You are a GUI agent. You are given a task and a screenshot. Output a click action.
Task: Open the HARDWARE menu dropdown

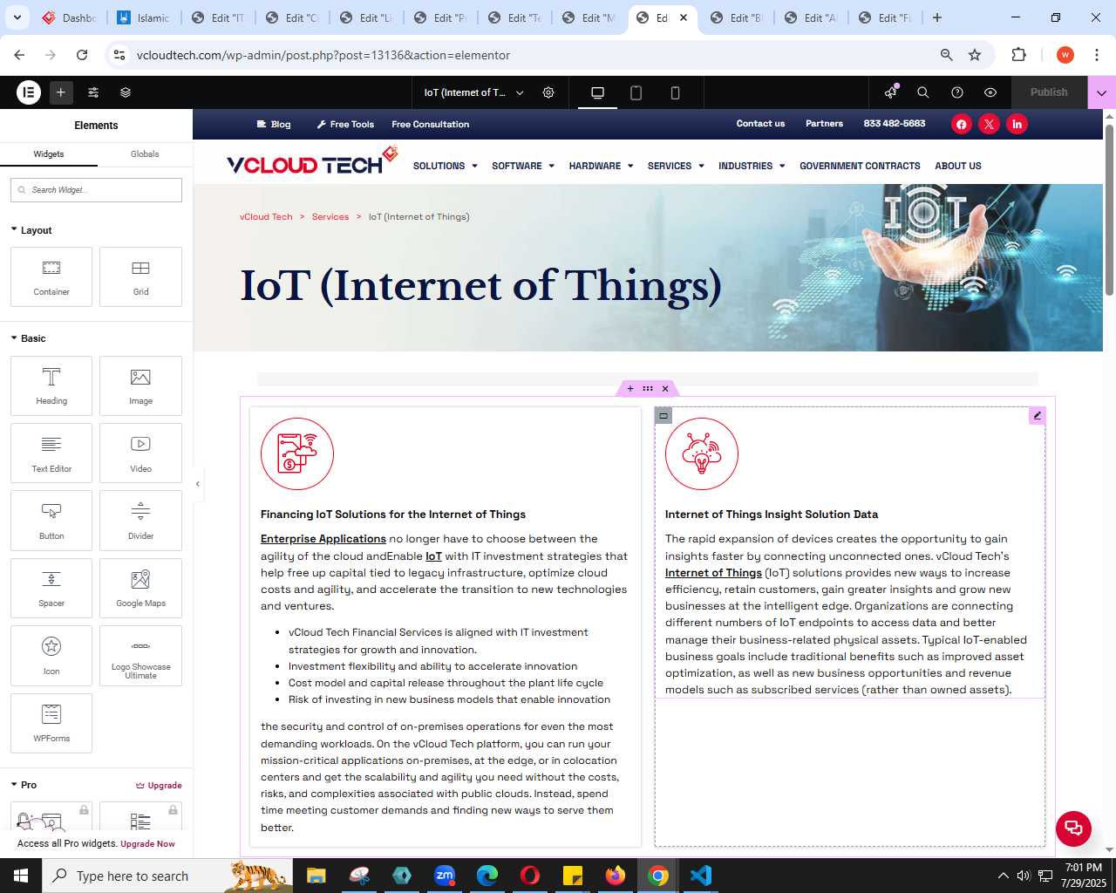[x=601, y=166]
